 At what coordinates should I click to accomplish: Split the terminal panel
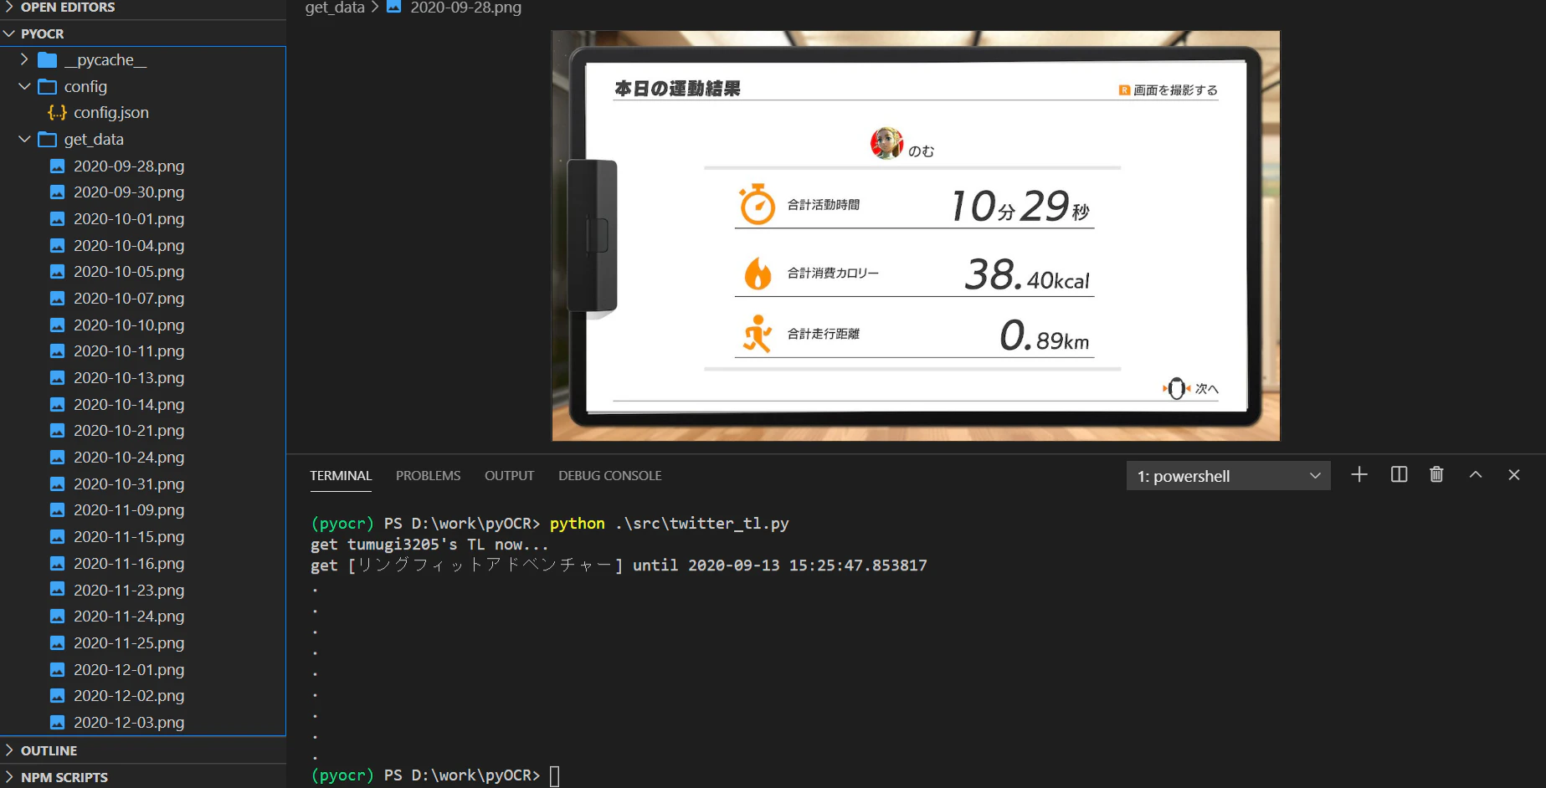click(1399, 475)
